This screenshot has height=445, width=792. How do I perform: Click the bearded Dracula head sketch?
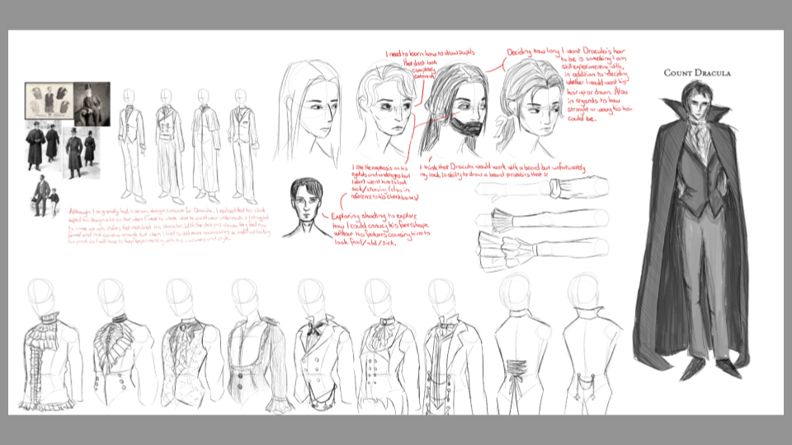pos(453,110)
